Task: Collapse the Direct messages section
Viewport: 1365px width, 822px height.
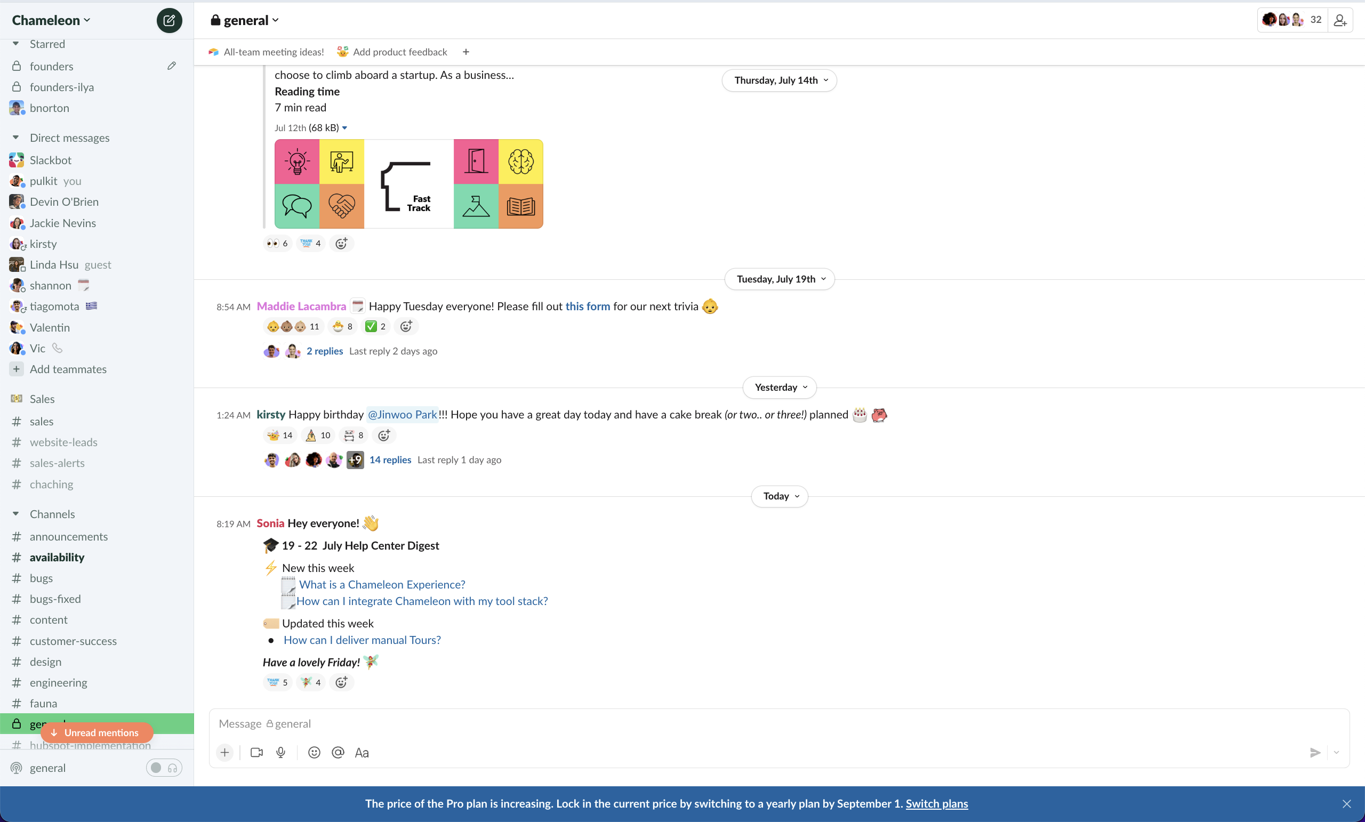Action: (15, 138)
